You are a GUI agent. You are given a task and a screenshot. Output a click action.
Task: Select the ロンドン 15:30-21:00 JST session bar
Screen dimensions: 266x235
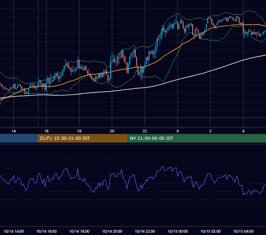click(x=83, y=138)
